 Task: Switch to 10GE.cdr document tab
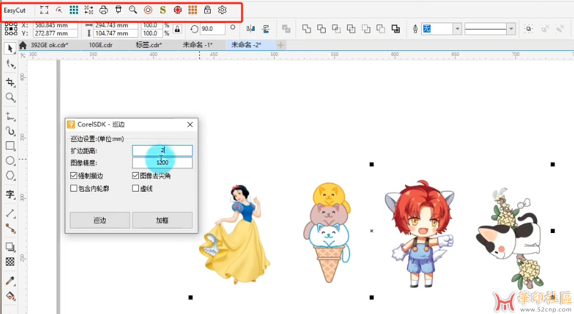[x=101, y=45]
